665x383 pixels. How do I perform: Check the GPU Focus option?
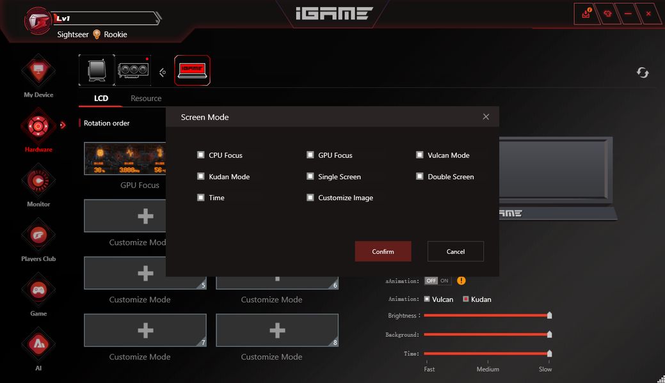[310, 155]
